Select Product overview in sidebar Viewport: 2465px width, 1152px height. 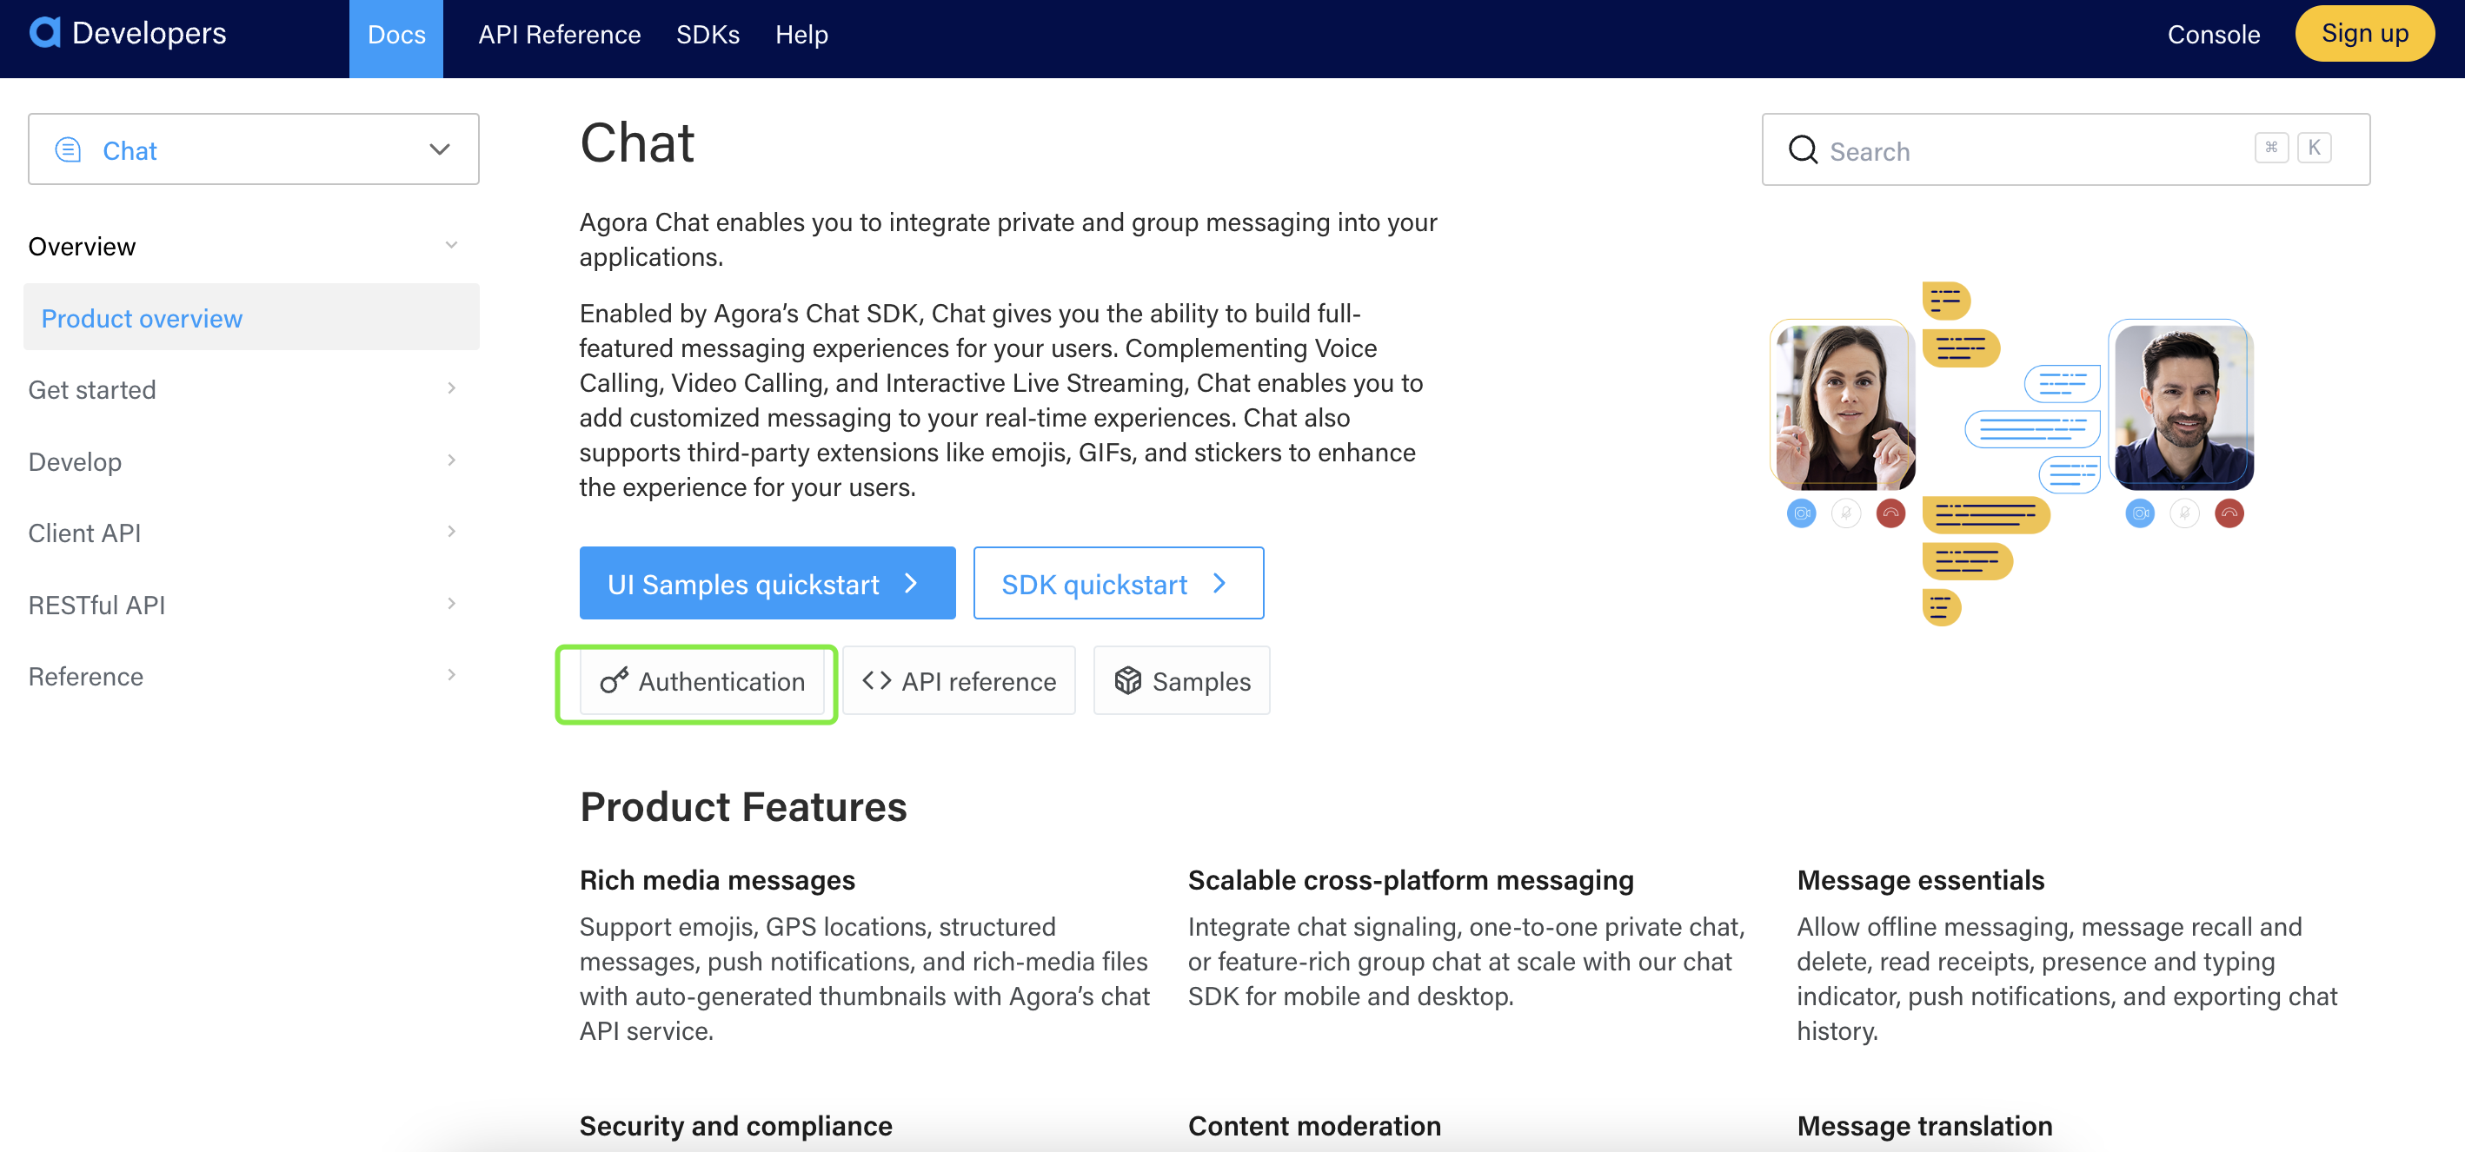point(142,318)
